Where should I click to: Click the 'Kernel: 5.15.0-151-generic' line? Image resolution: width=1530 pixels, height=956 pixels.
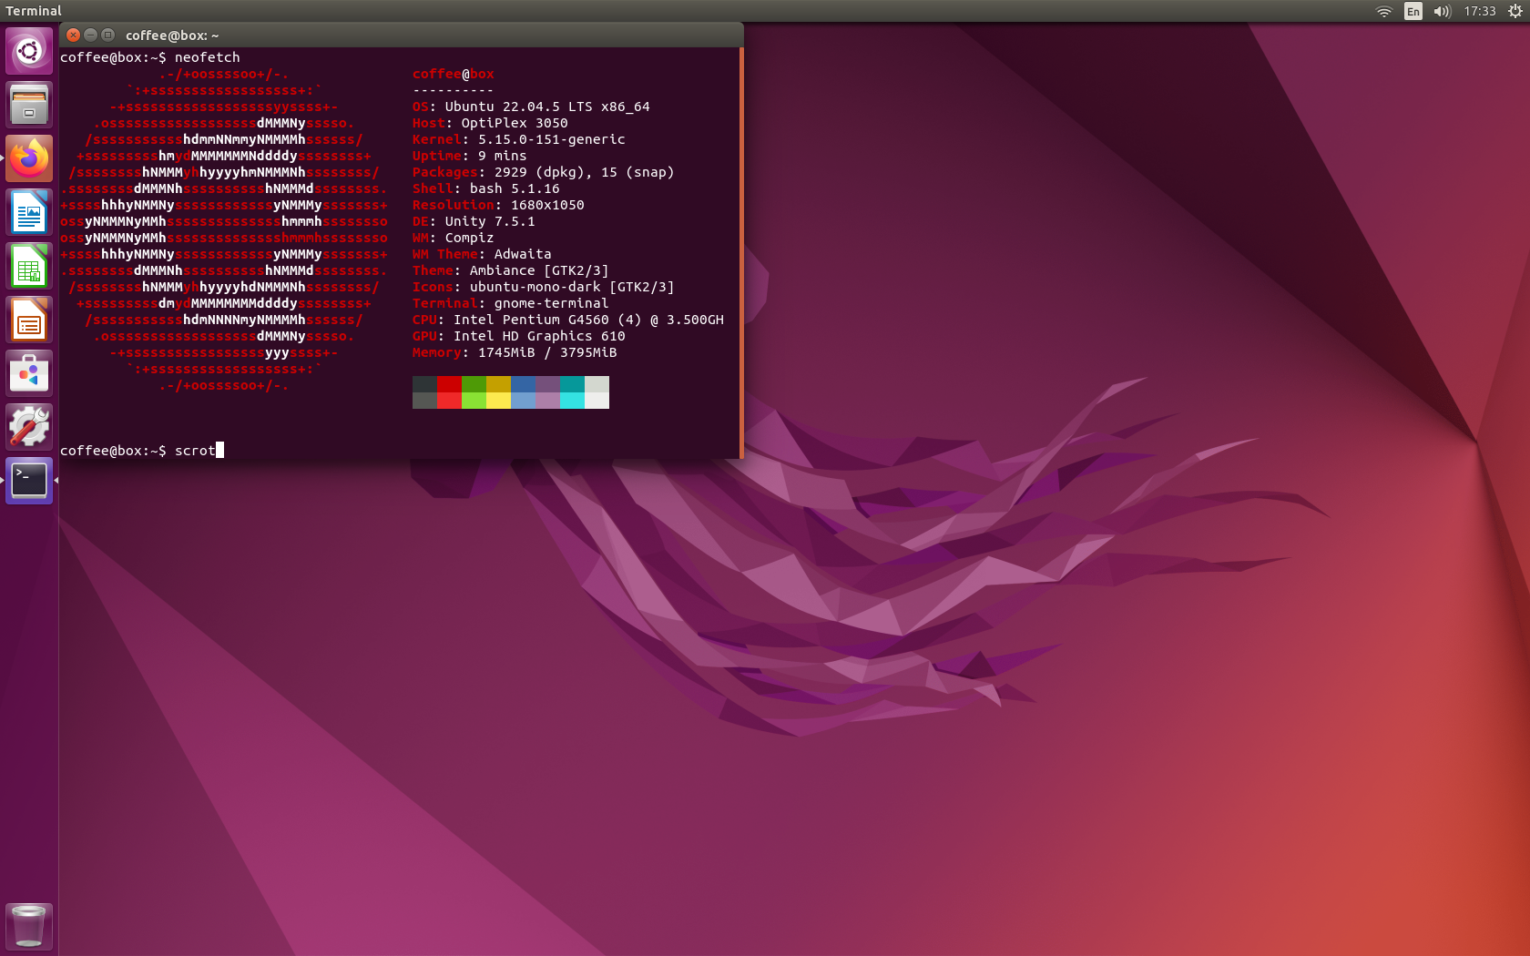pos(518,139)
